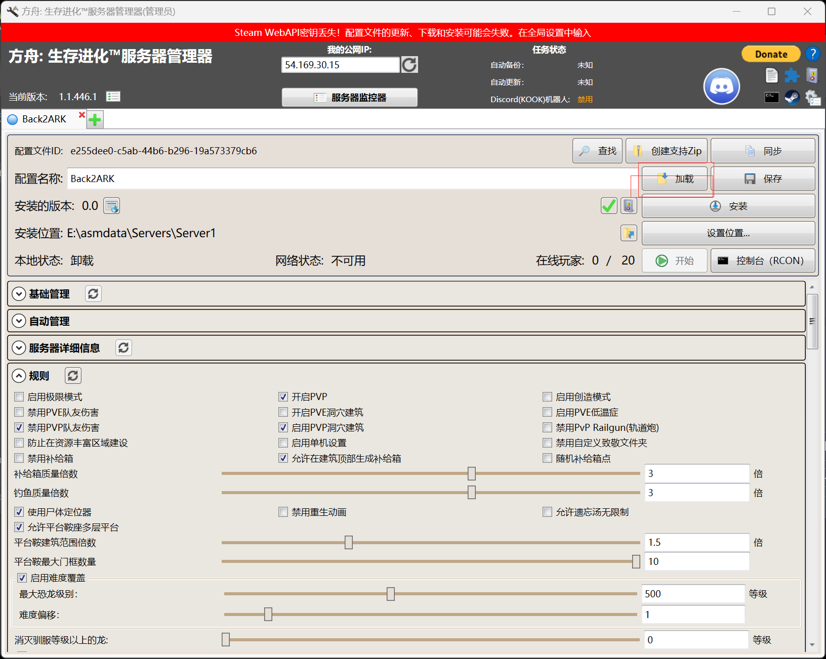The image size is (826, 659).
Task: Open the log notebook icon beside 安装
Action: tap(629, 206)
